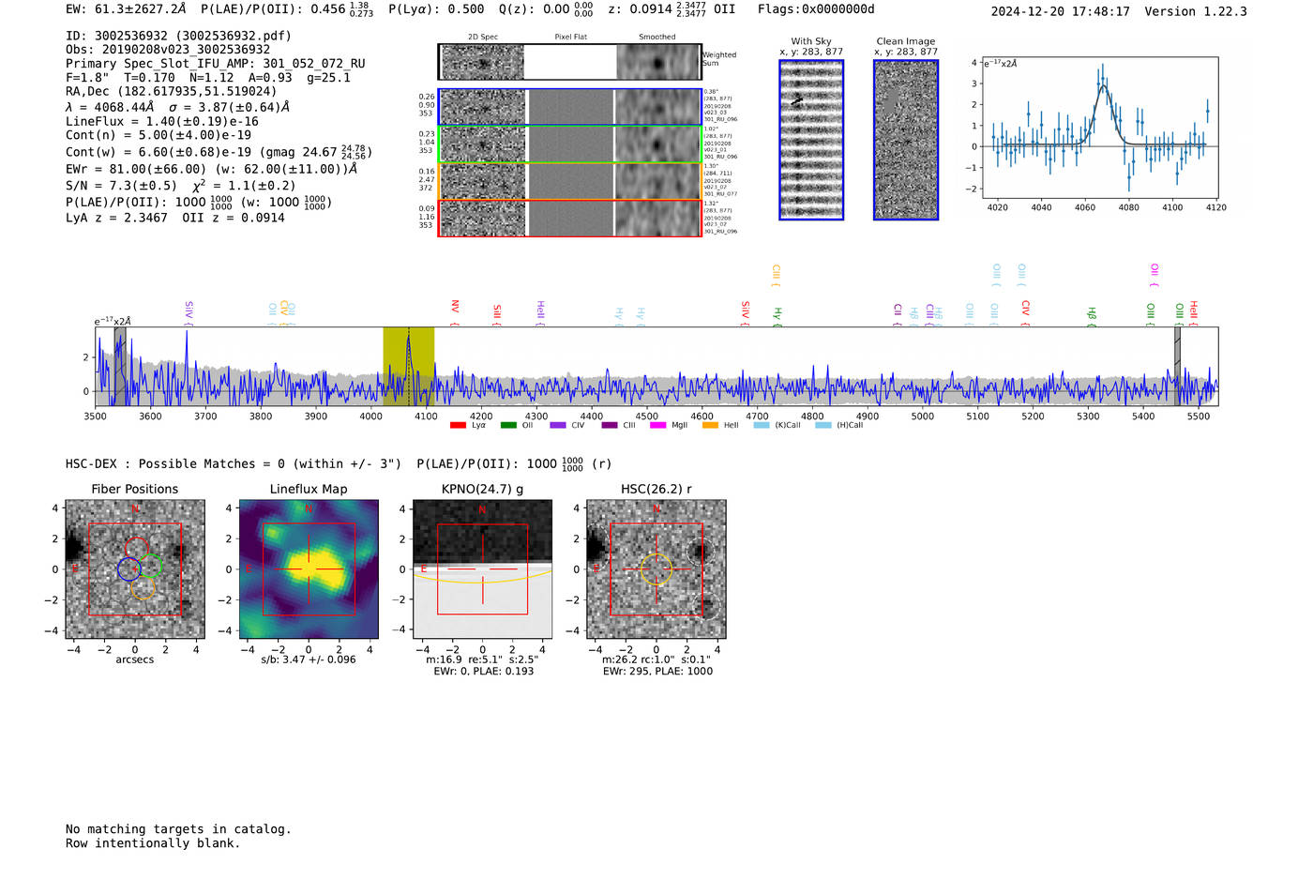This screenshot has width=1313, height=894.
Task: Click the Gaussian line-fit plot near 4068 Å
Action: pos(1099,128)
